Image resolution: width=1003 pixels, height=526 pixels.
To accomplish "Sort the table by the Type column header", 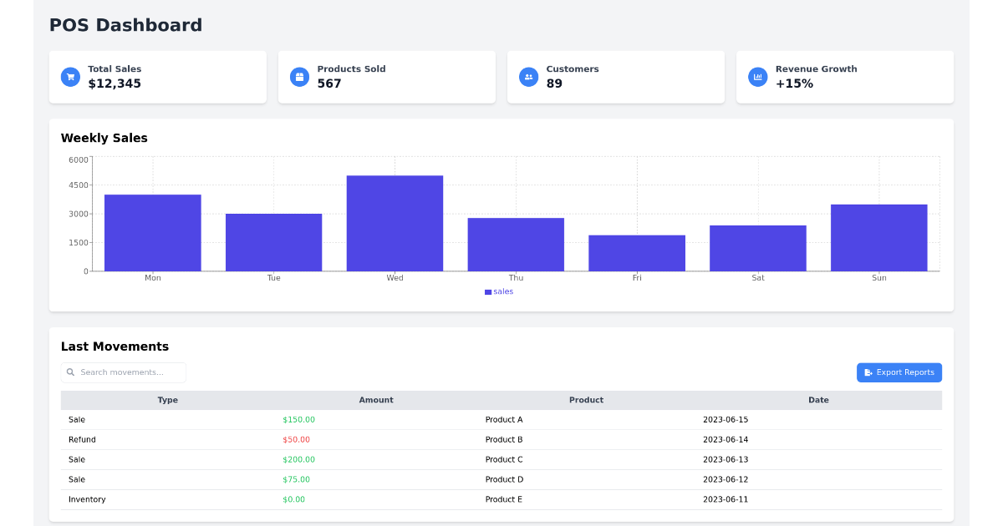I will point(167,400).
